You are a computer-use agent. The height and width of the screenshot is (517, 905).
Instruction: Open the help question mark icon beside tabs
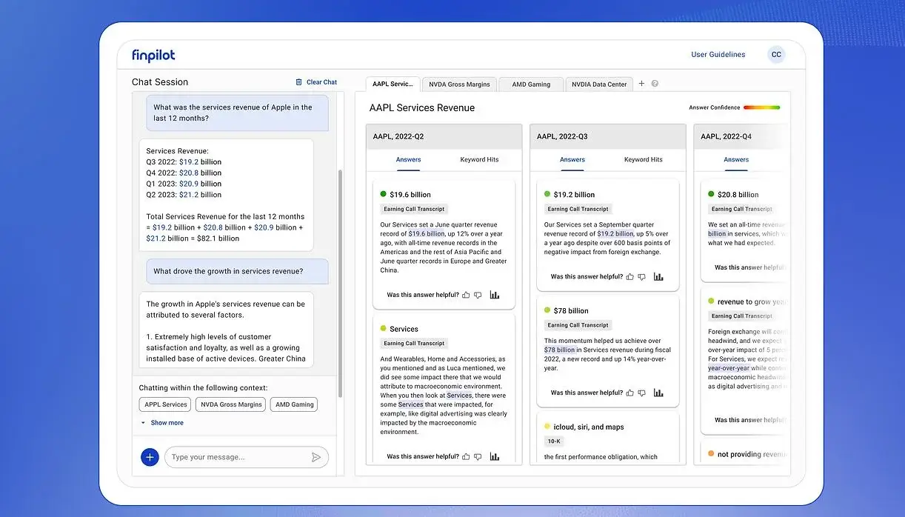pyautogui.click(x=655, y=84)
